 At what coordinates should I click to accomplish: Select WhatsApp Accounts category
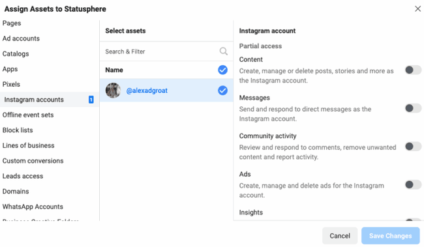pos(33,207)
